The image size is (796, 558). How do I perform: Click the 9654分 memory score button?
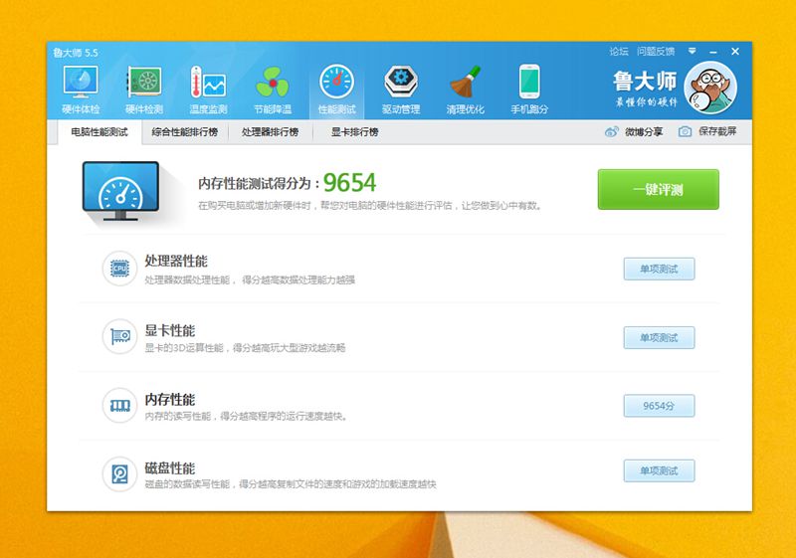(x=659, y=406)
